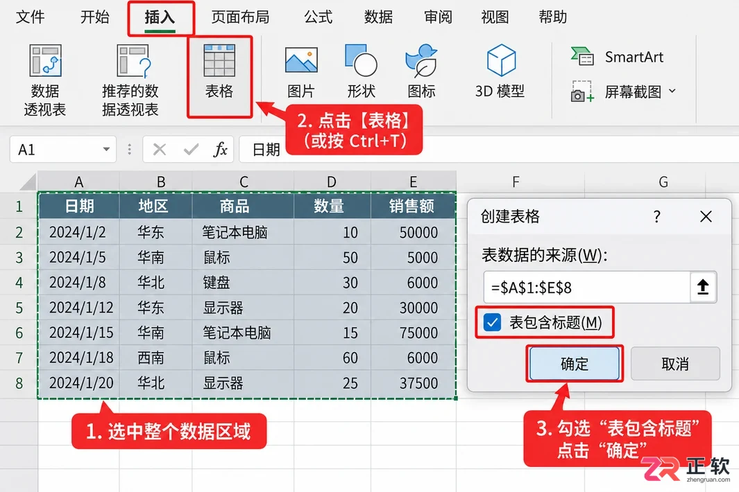This screenshot has width=739, height=492.
Task: Open help in 创建表格 dialog
Action: tap(656, 217)
